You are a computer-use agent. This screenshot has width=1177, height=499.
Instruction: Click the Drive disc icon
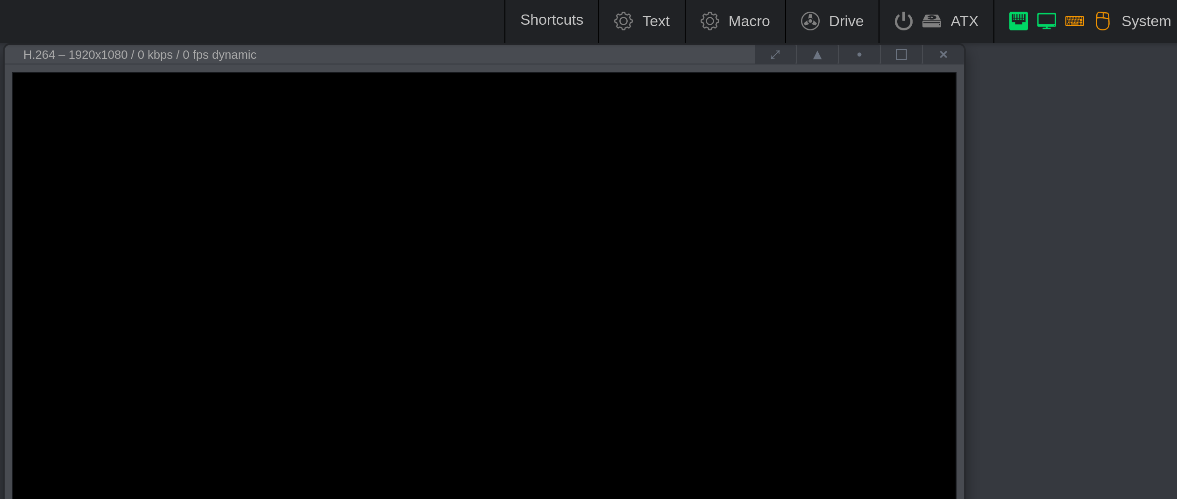click(x=810, y=21)
